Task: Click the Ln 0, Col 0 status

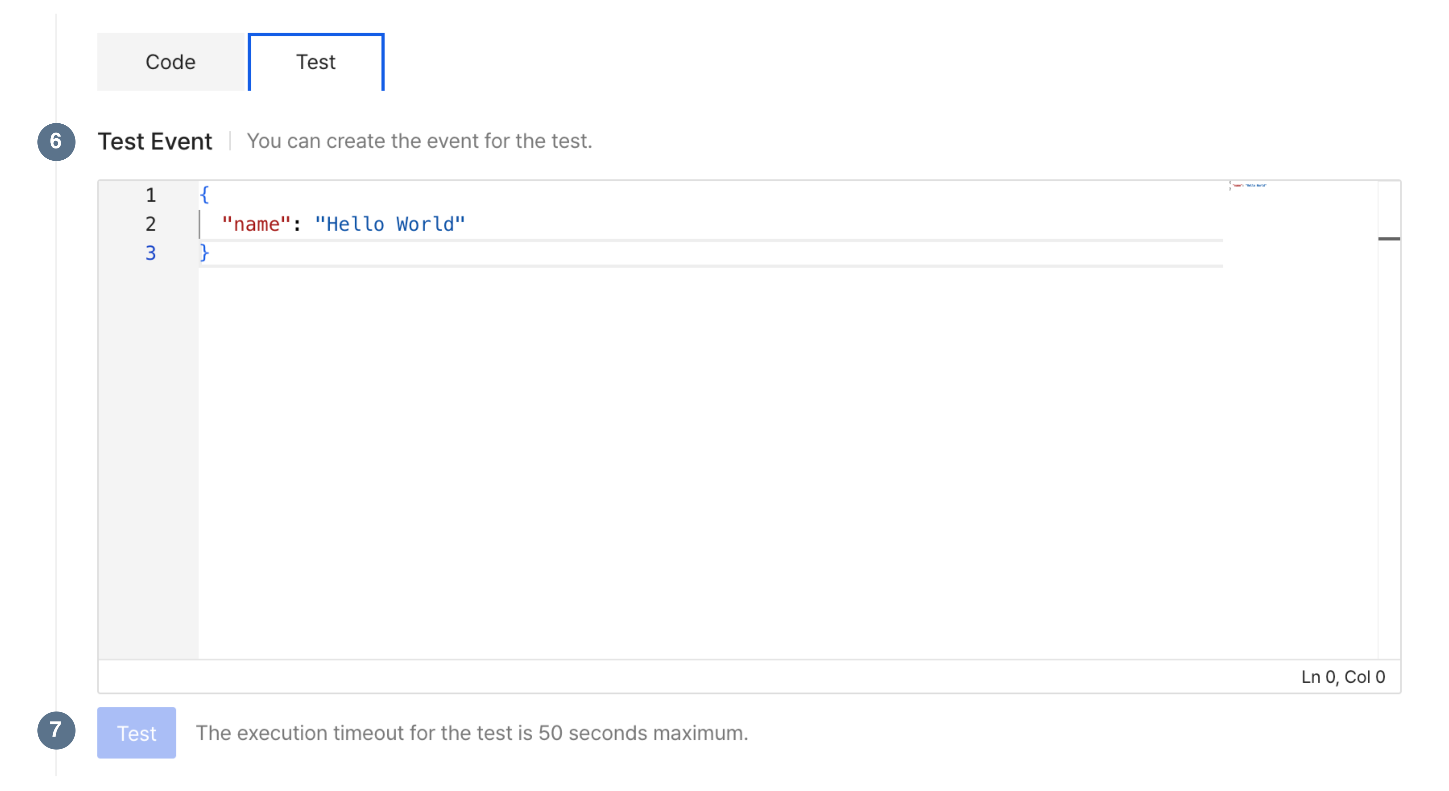Action: [x=1343, y=677]
